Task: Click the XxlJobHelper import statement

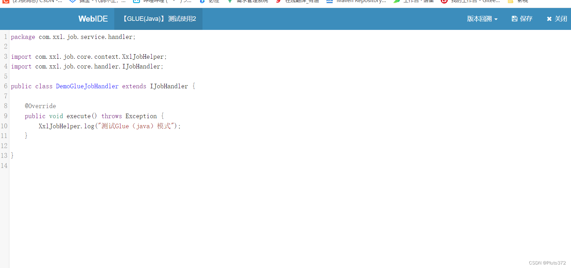Action: (89, 57)
